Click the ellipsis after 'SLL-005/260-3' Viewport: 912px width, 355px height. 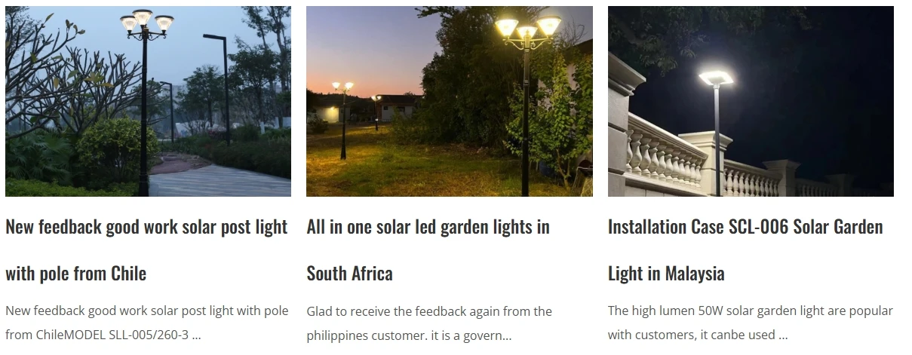pos(196,336)
